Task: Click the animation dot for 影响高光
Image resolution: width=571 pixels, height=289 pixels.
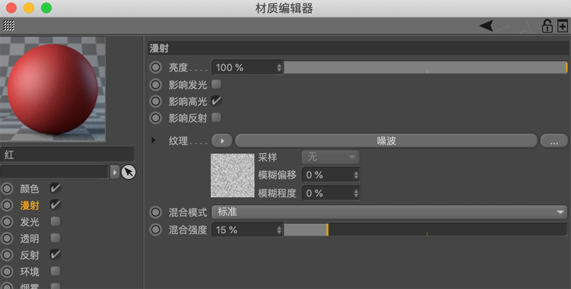Action: pyautogui.click(x=155, y=101)
